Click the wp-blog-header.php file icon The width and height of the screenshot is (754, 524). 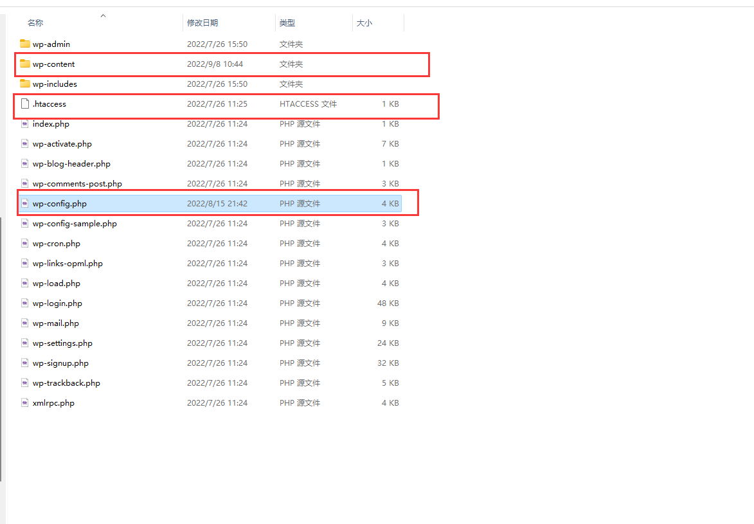pos(25,163)
